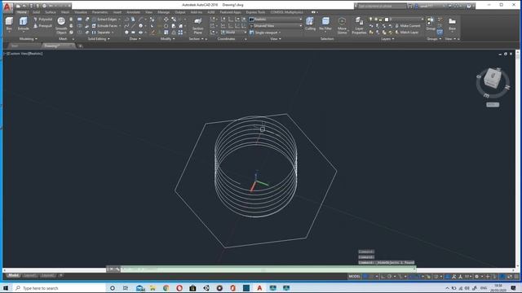522x293 pixels.
Task: Switch to the Solid ribbon tab
Action: click(x=36, y=12)
